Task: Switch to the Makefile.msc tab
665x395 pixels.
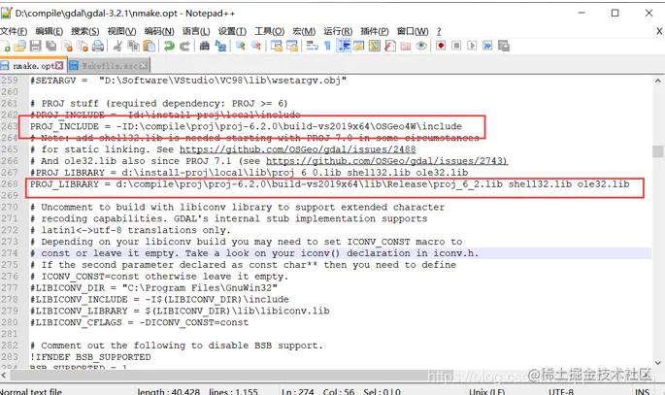Action: (109, 66)
